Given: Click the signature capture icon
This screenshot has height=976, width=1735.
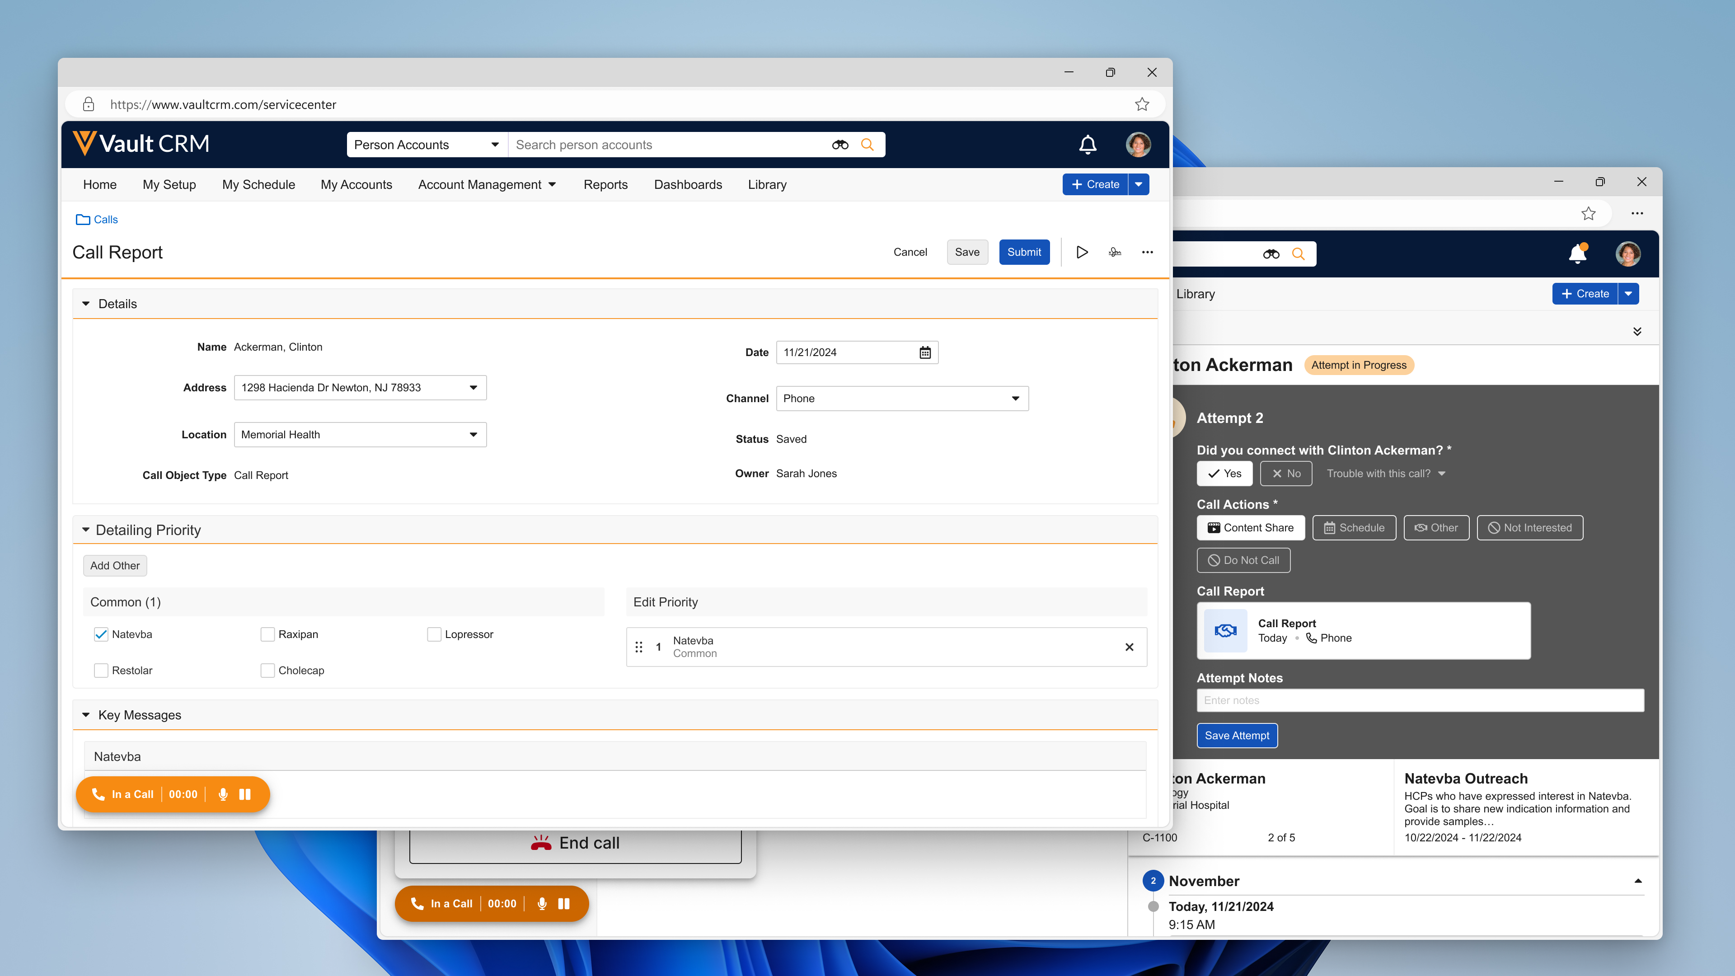Looking at the screenshot, I should coord(1115,252).
